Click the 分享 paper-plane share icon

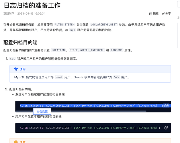[x=163, y=14]
